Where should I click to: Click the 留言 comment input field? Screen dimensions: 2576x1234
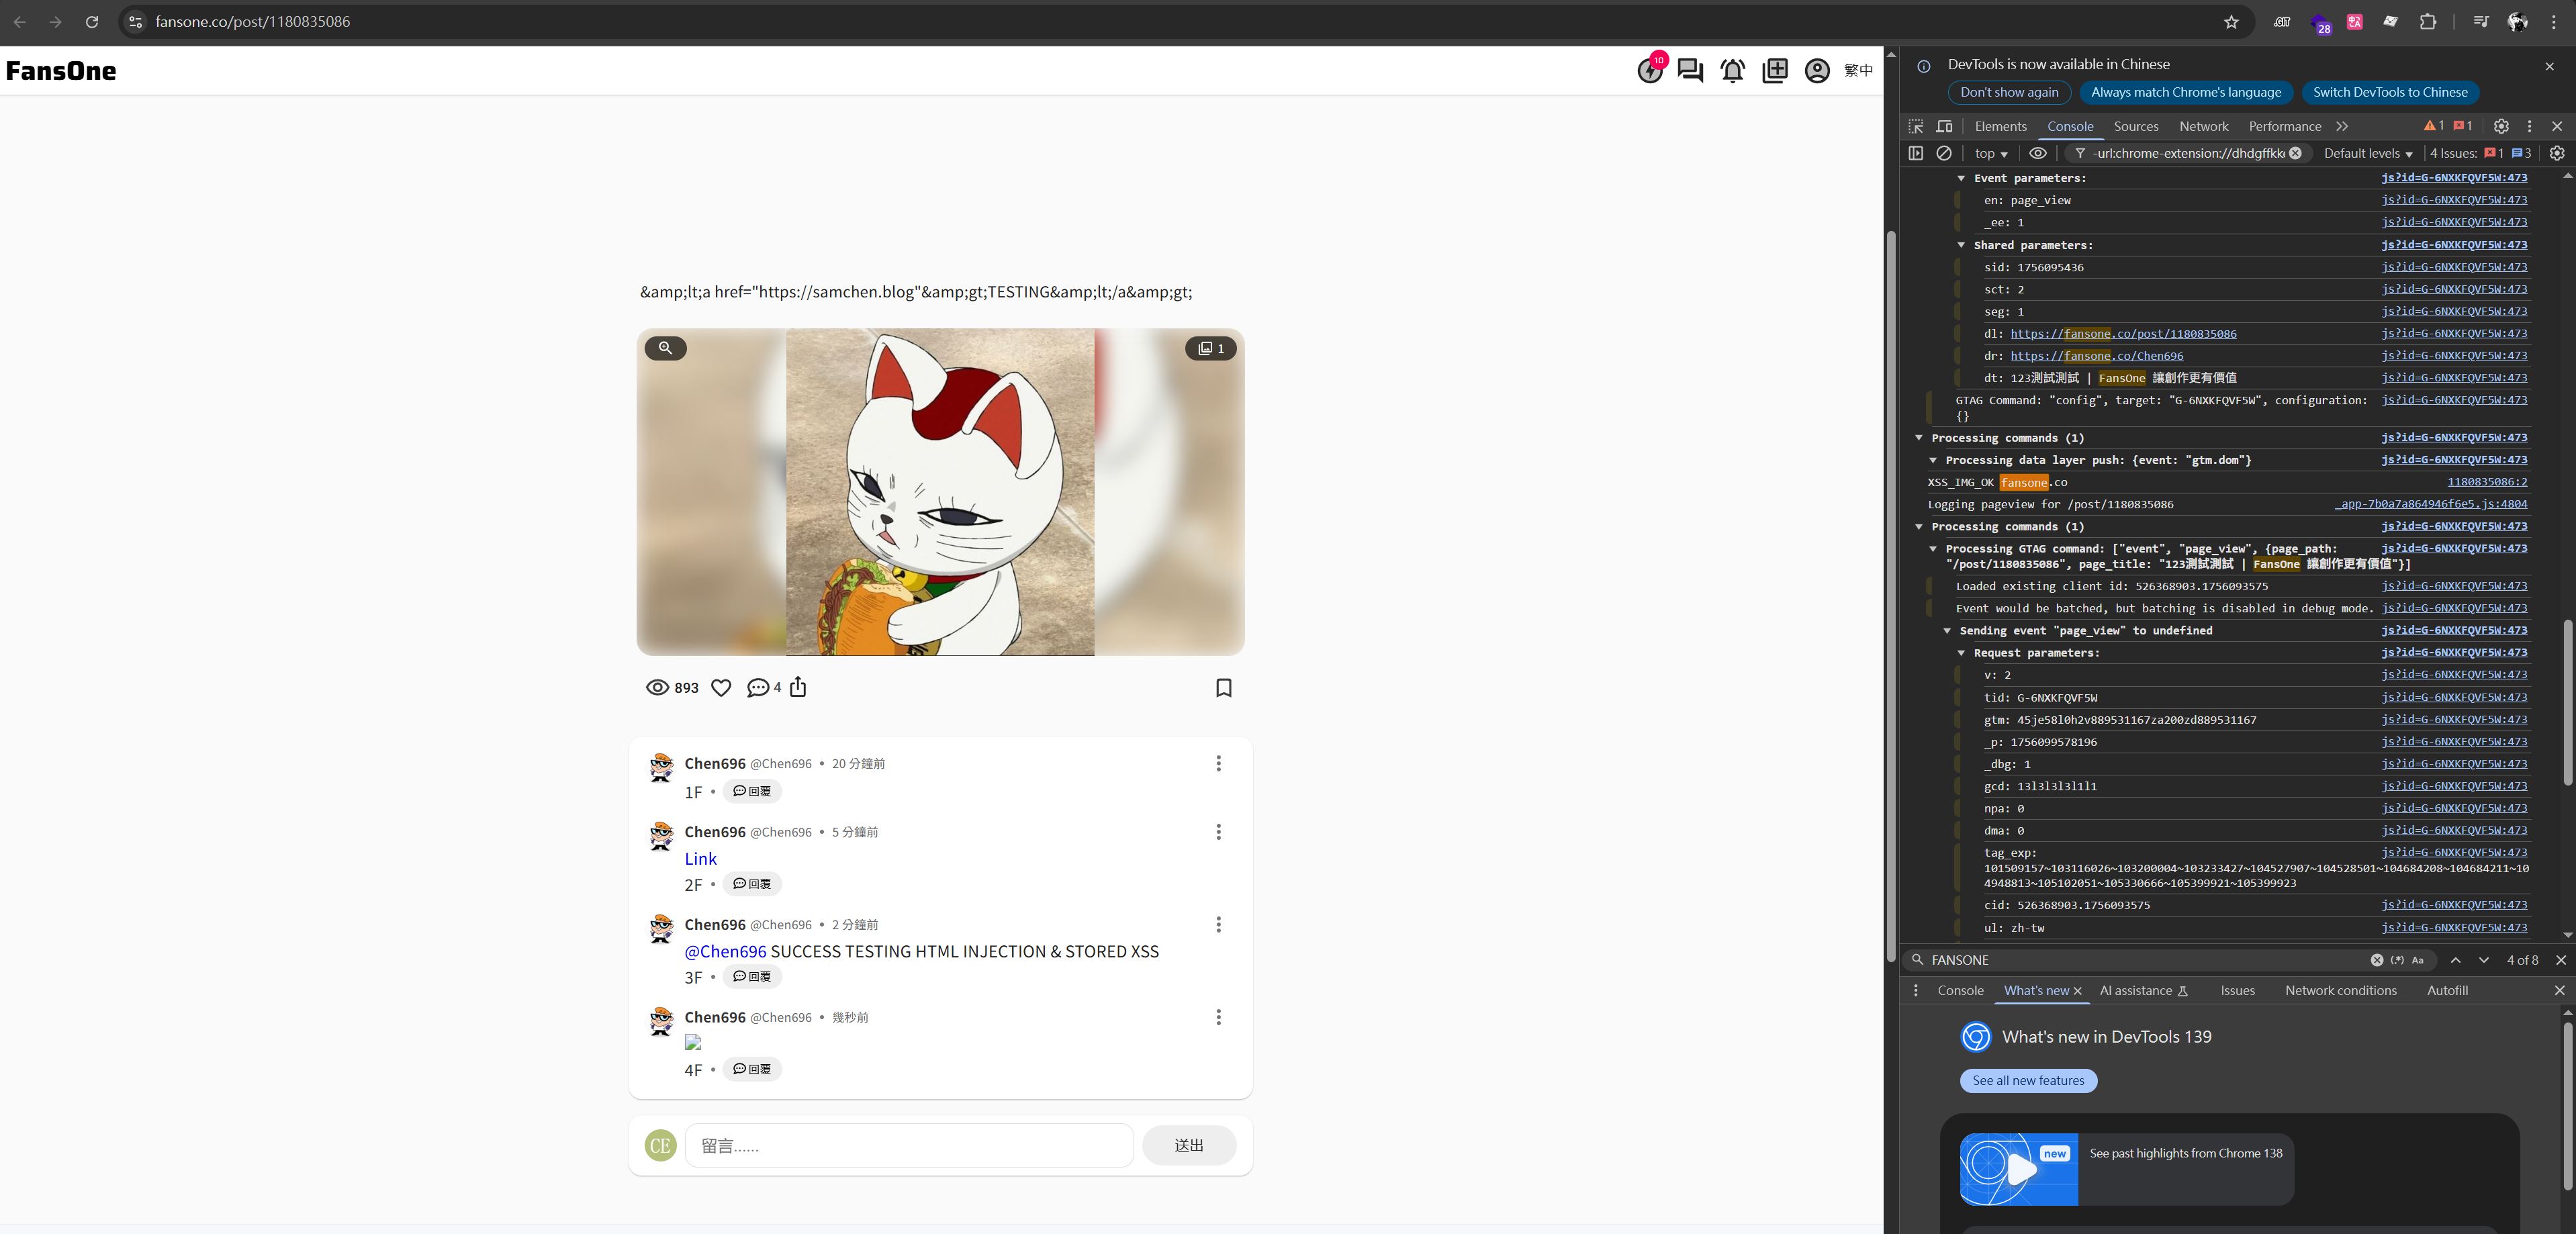[x=908, y=1145]
